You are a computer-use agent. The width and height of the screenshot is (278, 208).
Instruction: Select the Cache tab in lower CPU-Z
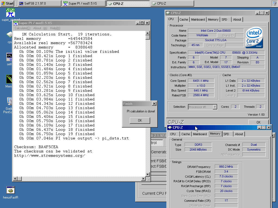(x=186, y=134)
